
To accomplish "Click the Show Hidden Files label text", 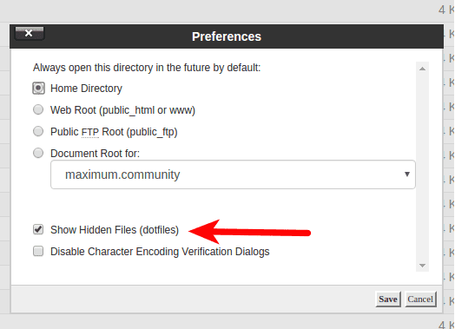I will 115,230.
